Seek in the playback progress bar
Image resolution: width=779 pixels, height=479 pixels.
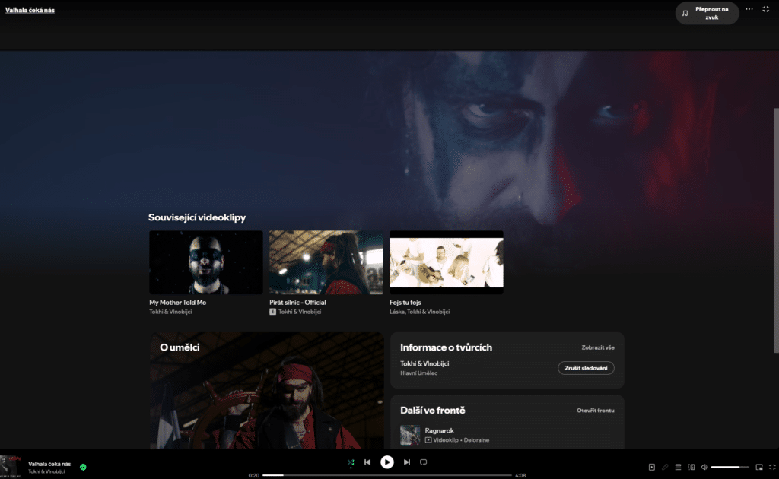pyautogui.click(x=387, y=475)
